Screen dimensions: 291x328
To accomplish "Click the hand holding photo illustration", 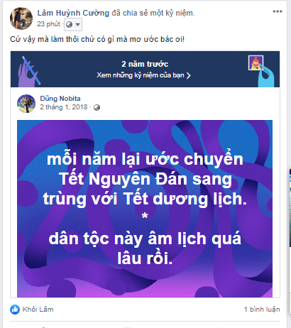I will [x=261, y=71].
